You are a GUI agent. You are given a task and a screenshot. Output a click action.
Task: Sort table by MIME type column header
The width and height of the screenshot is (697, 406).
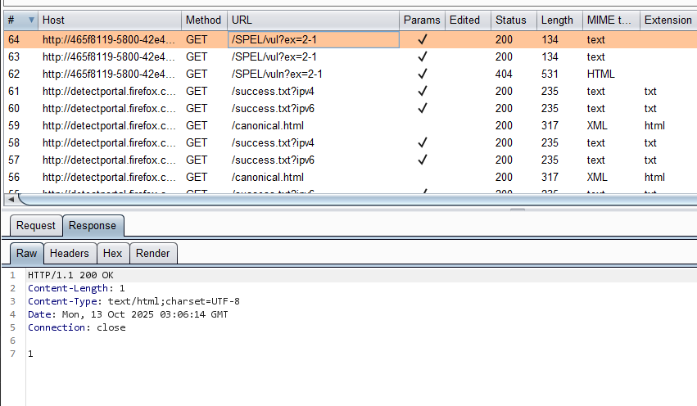coord(611,20)
